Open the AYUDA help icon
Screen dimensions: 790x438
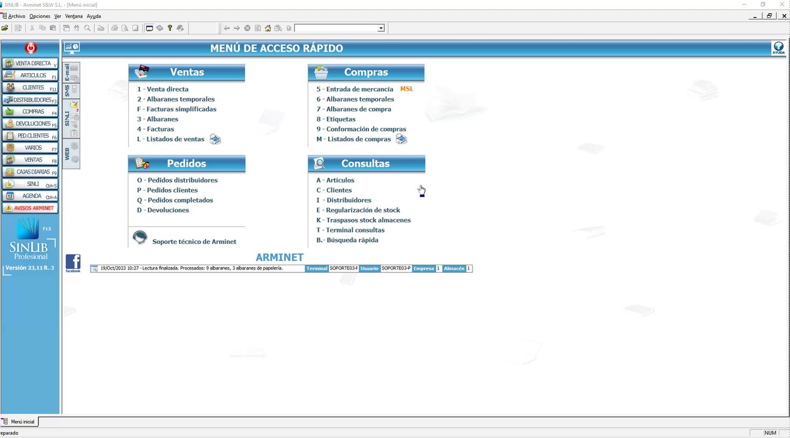tap(778, 48)
